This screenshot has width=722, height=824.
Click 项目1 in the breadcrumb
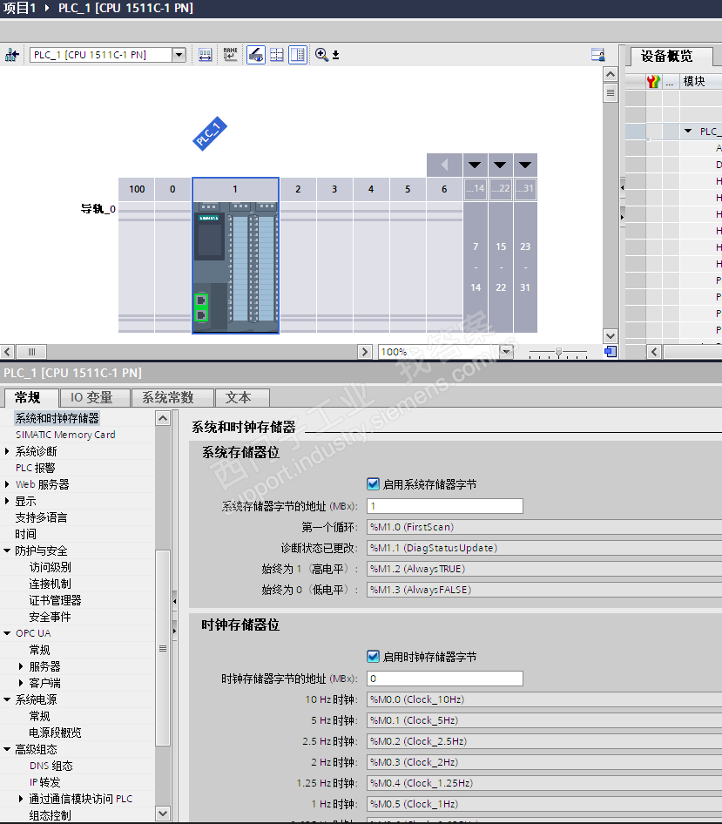coord(20,8)
